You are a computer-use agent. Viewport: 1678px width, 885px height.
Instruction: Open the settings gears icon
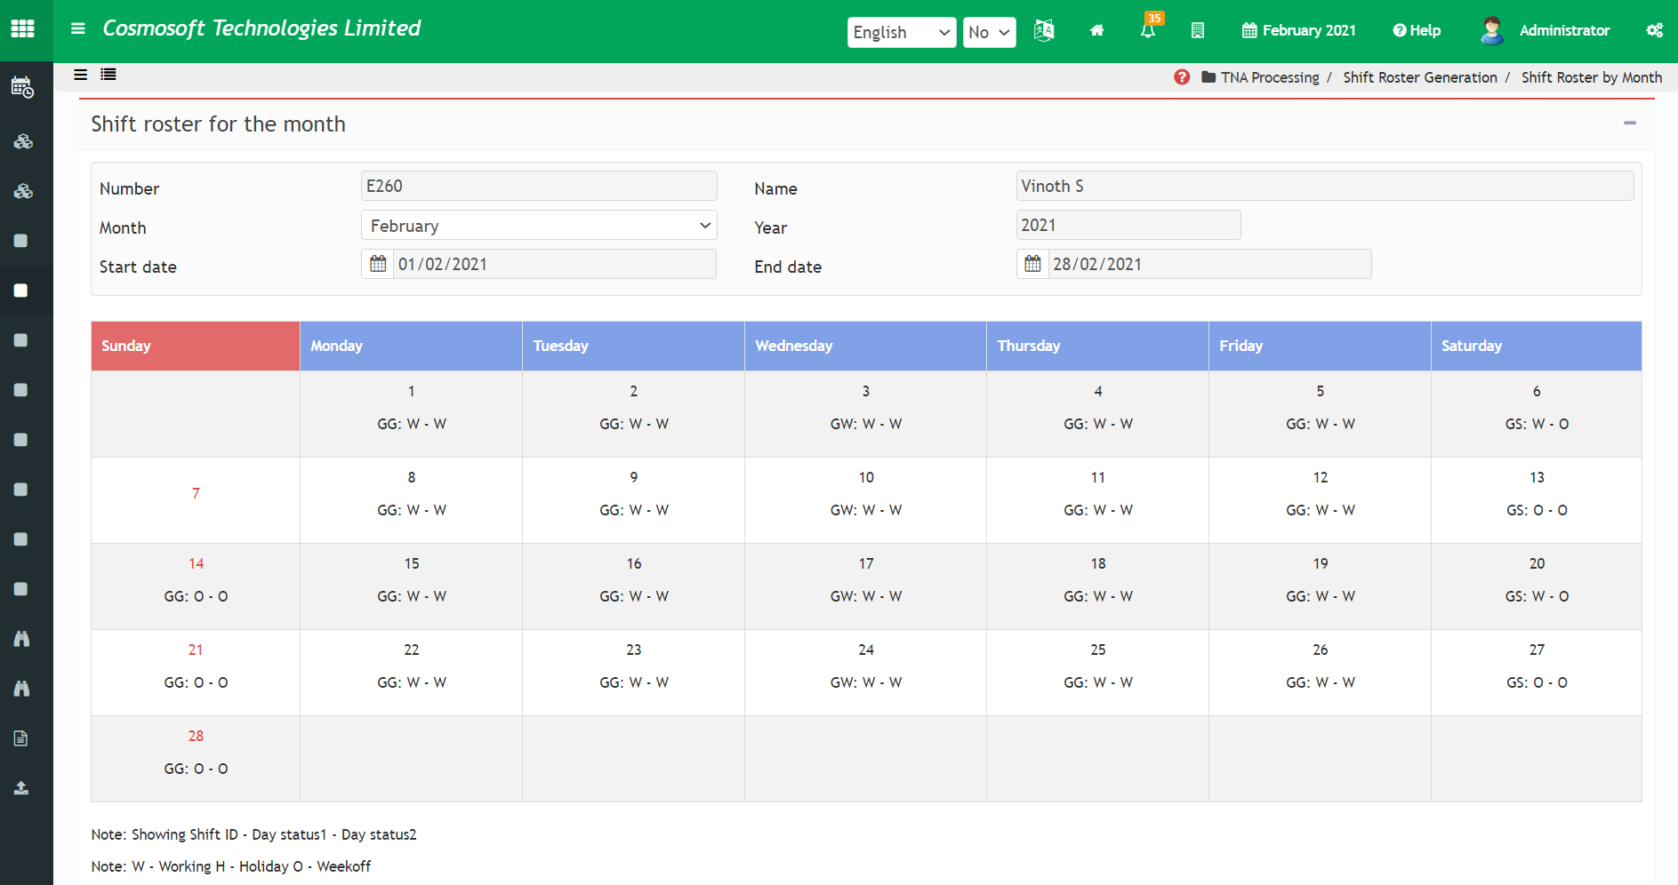tap(1654, 30)
